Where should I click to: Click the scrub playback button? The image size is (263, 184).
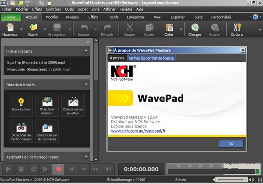click(x=46, y=169)
